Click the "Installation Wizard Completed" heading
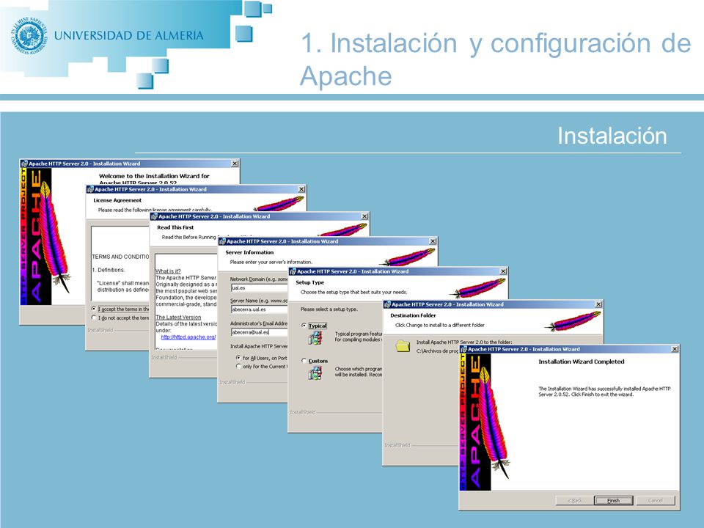Viewport: 704px width, 528px height. pos(582,362)
